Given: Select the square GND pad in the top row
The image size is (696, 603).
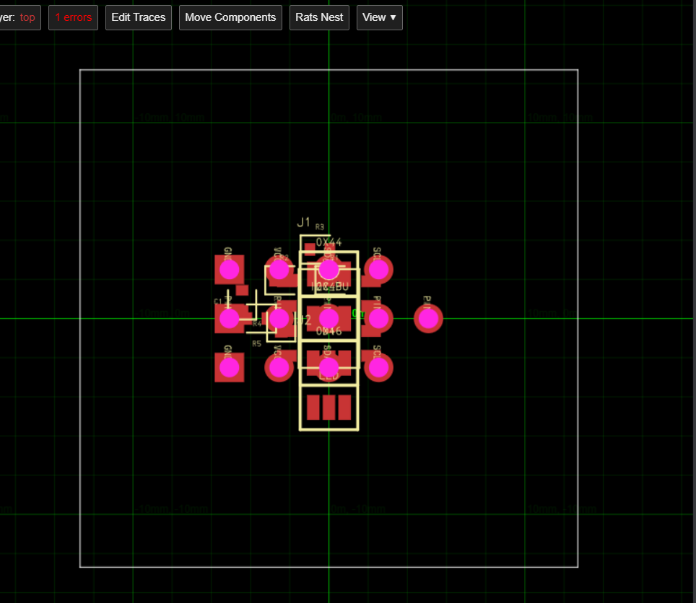Looking at the screenshot, I should click(x=230, y=270).
